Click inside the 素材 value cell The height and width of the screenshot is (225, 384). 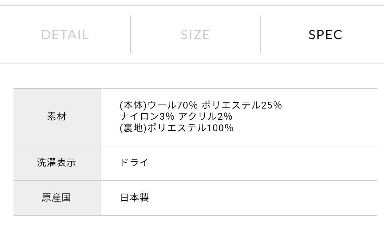(239, 117)
